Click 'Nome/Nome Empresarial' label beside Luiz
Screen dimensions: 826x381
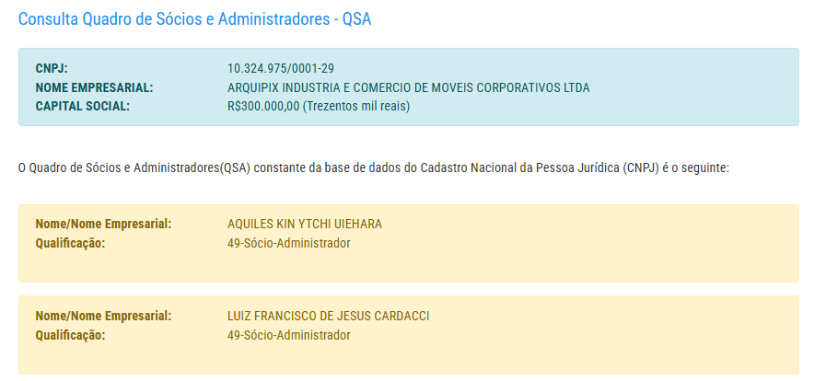click(x=103, y=317)
